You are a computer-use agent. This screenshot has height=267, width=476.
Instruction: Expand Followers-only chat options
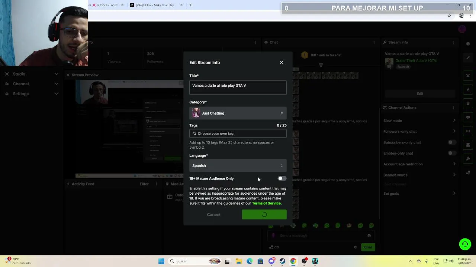click(x=419, y=131)
